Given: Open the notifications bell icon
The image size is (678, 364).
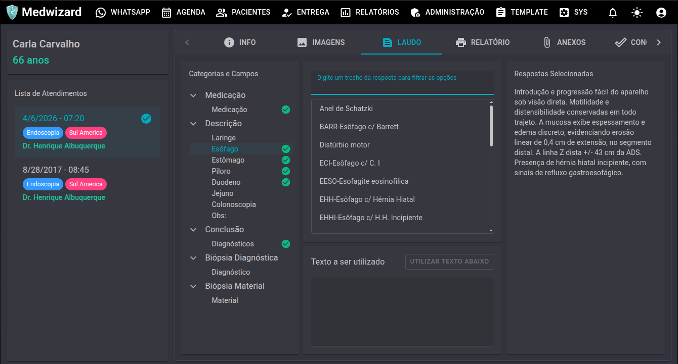Looking at the screenshot, I should point(613,13).
